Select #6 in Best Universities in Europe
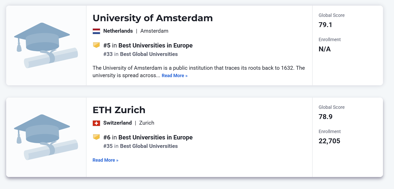 coord(148,137)
